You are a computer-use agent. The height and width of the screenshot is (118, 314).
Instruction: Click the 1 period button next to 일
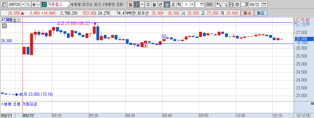click(x=137, y=4)
